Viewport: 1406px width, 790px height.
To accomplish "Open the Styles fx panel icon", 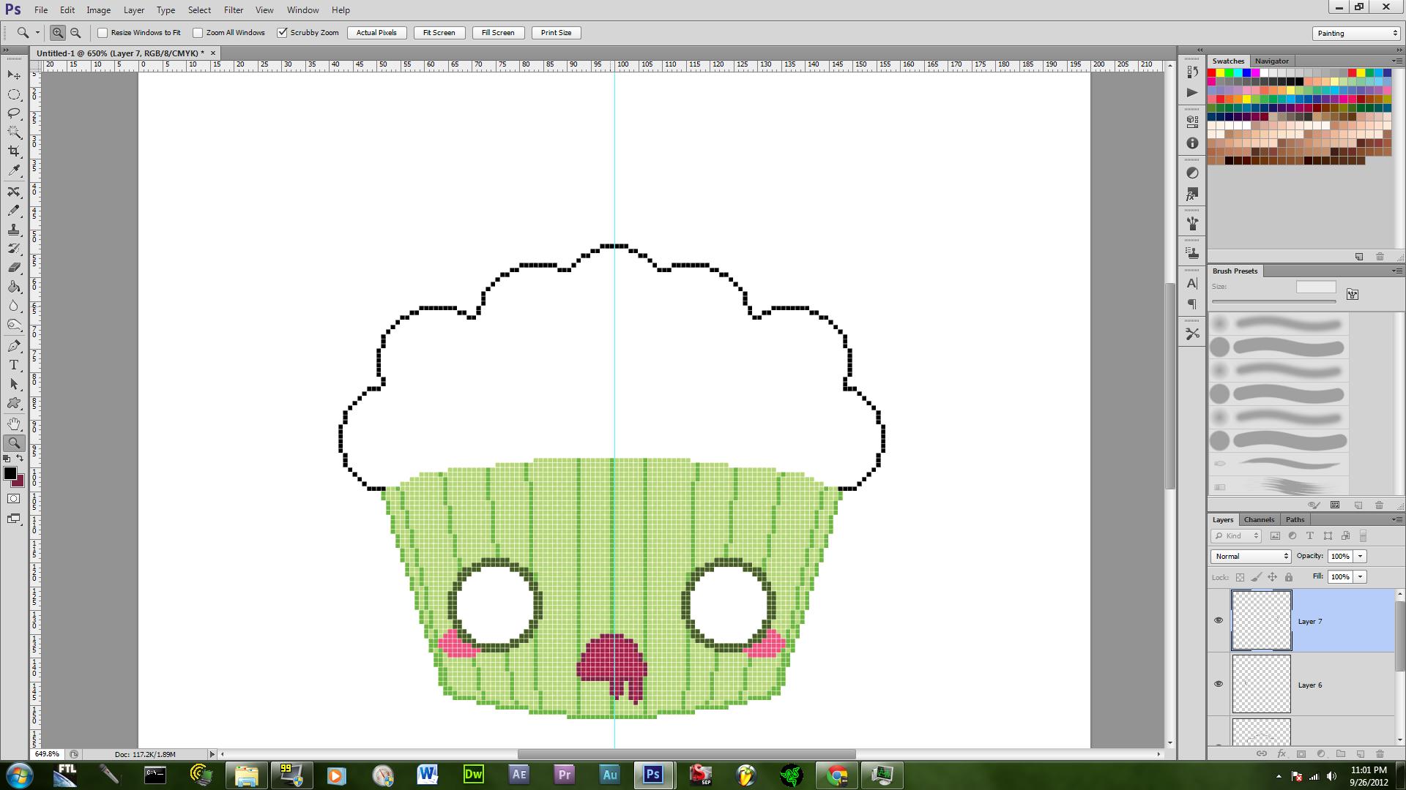I will tap(1192, 195).
